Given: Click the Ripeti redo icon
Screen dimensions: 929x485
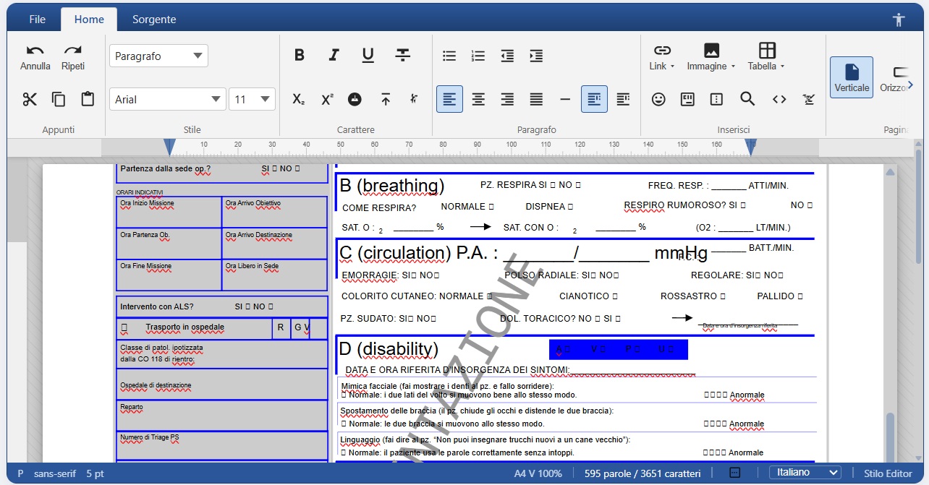Looking at the screenshot, I should [72, 51].
